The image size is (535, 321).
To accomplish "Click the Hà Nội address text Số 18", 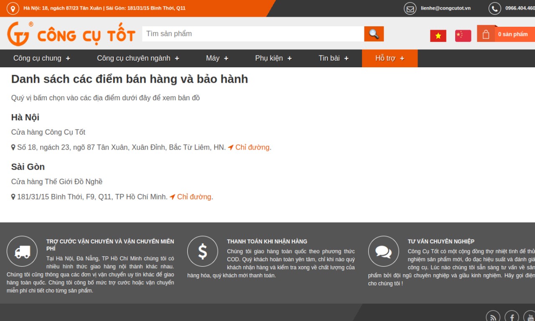I will (x=121, y=148).
